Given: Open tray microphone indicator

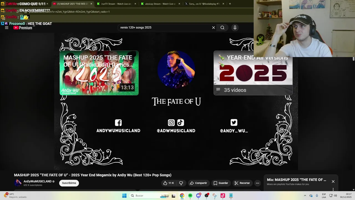Looking at the screenshot, I should [x=317, y=196].
